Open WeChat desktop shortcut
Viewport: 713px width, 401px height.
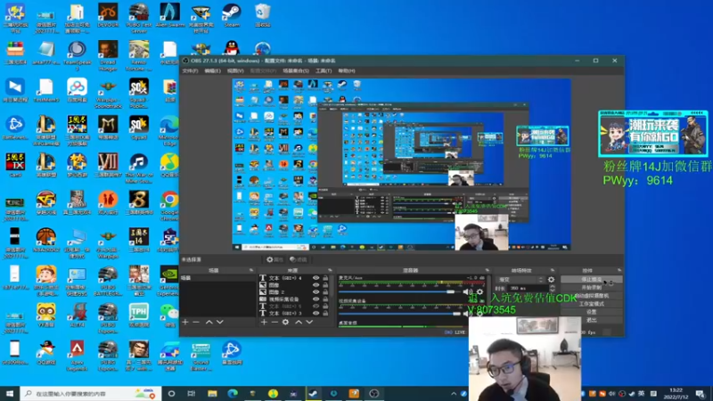[169, 315]
